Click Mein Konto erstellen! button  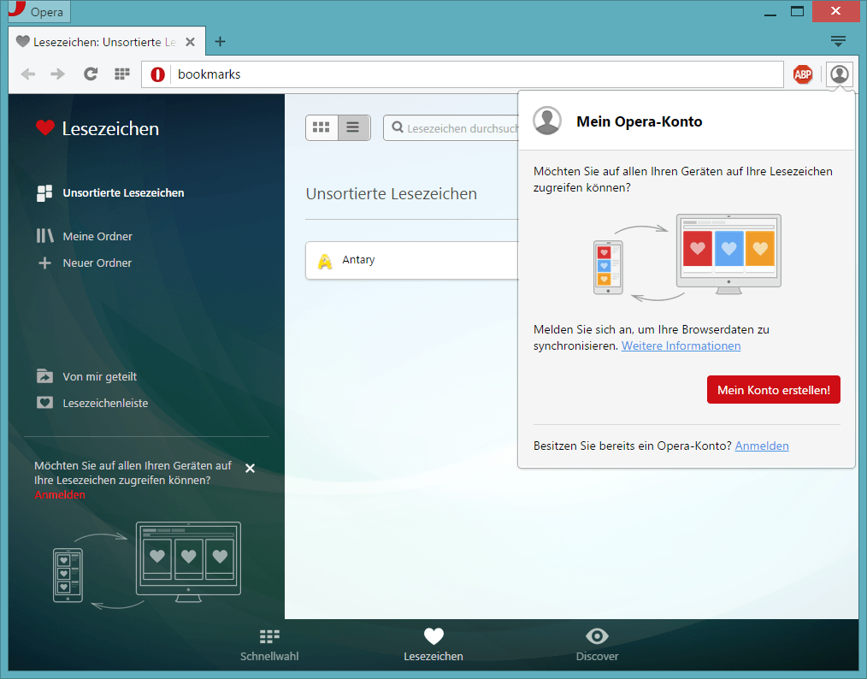click(774, 390)
